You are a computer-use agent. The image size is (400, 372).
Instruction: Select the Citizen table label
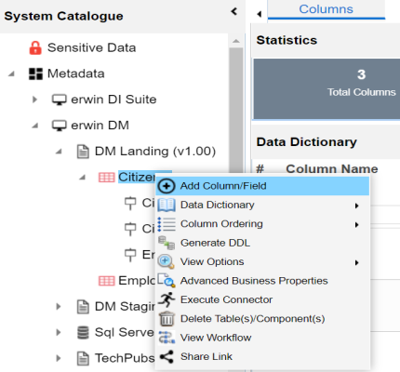point(137,178)
